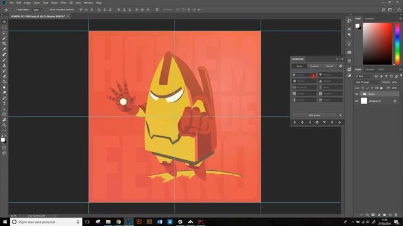Open the Edit Toolbar three-dots button
The width and height of the screenshot is (403, 226).
coord(4,131)
